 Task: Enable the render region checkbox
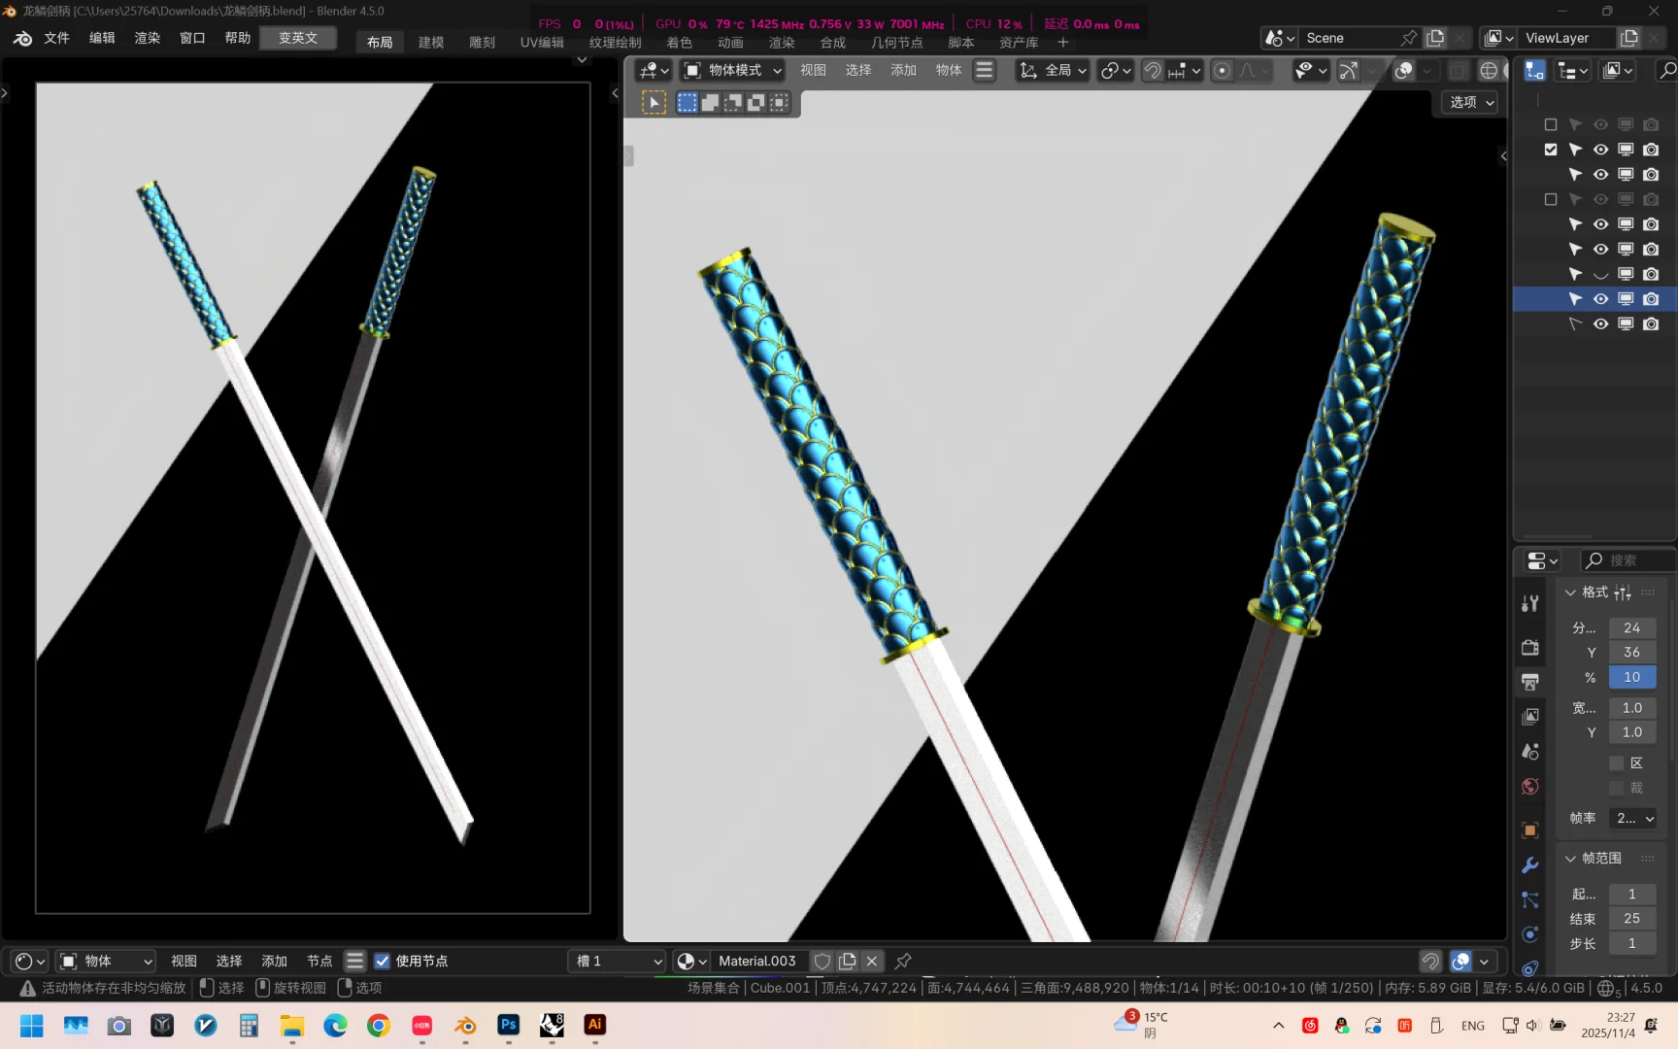[x=1617, y=763]
